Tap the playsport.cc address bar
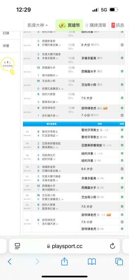Viewport: 129px width, 280px height. pyautogui.click(x=64, y=246)
